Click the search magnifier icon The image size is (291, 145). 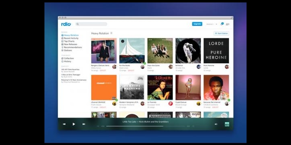(78, 24)
